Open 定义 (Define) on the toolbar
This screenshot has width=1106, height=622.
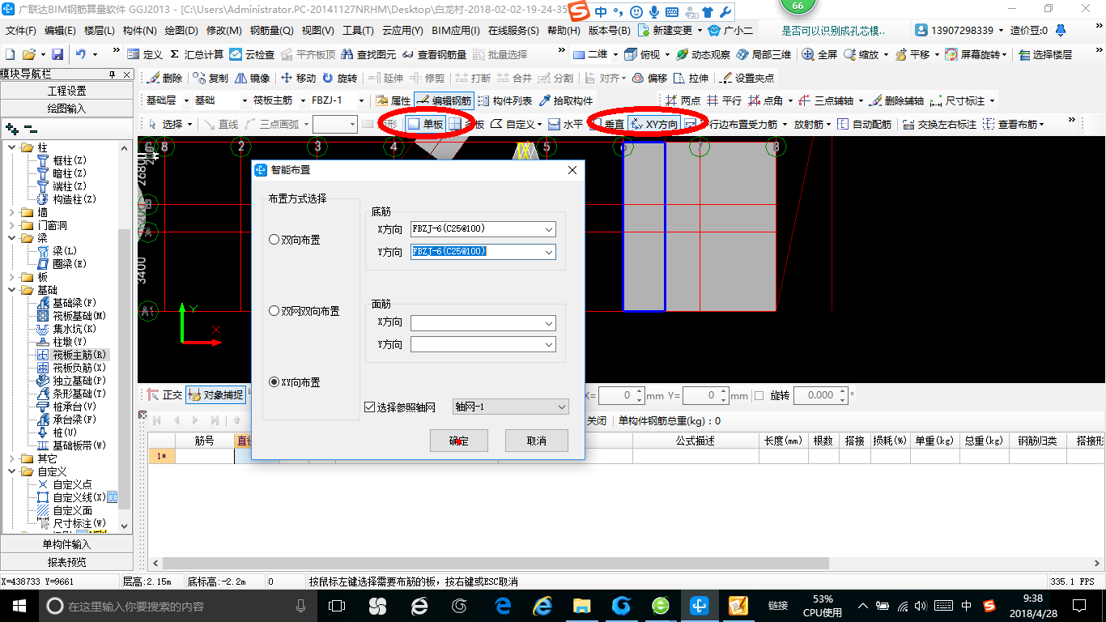pyautogui.click(x=145, y=54)
